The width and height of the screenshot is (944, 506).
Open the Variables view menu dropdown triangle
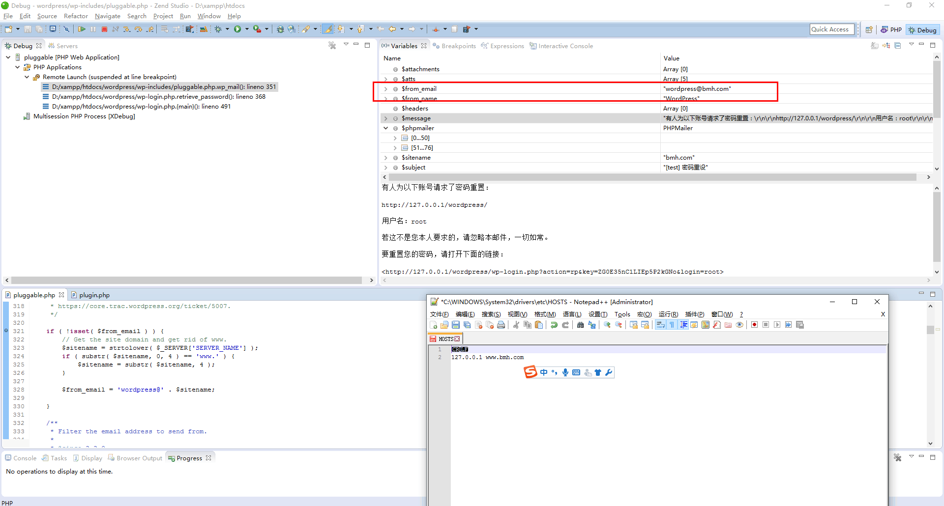(911, 45)
